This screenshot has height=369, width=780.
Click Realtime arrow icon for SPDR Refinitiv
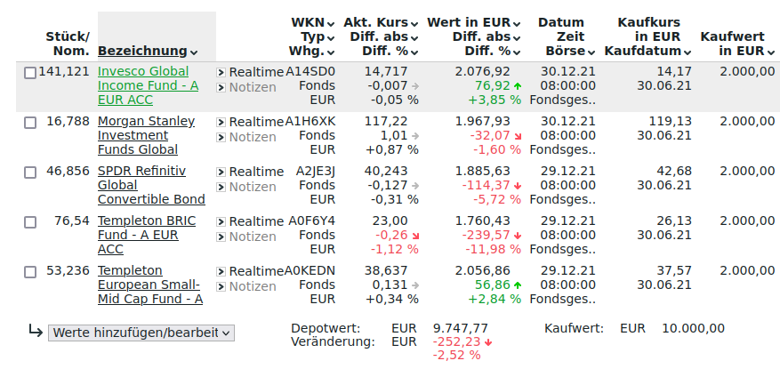(221, 172)
